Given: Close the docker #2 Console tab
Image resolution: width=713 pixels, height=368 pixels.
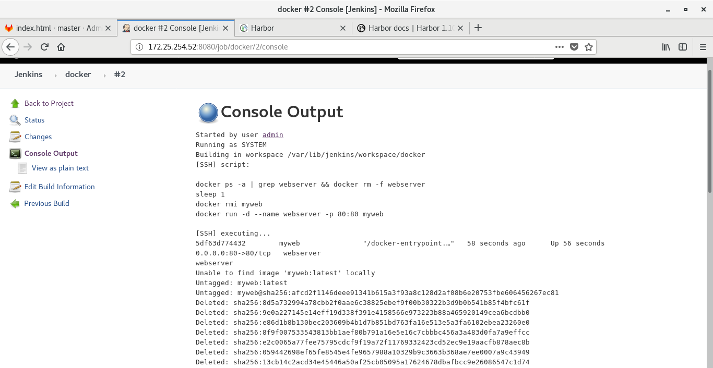Looking at the screenshot, I should 225,28.
